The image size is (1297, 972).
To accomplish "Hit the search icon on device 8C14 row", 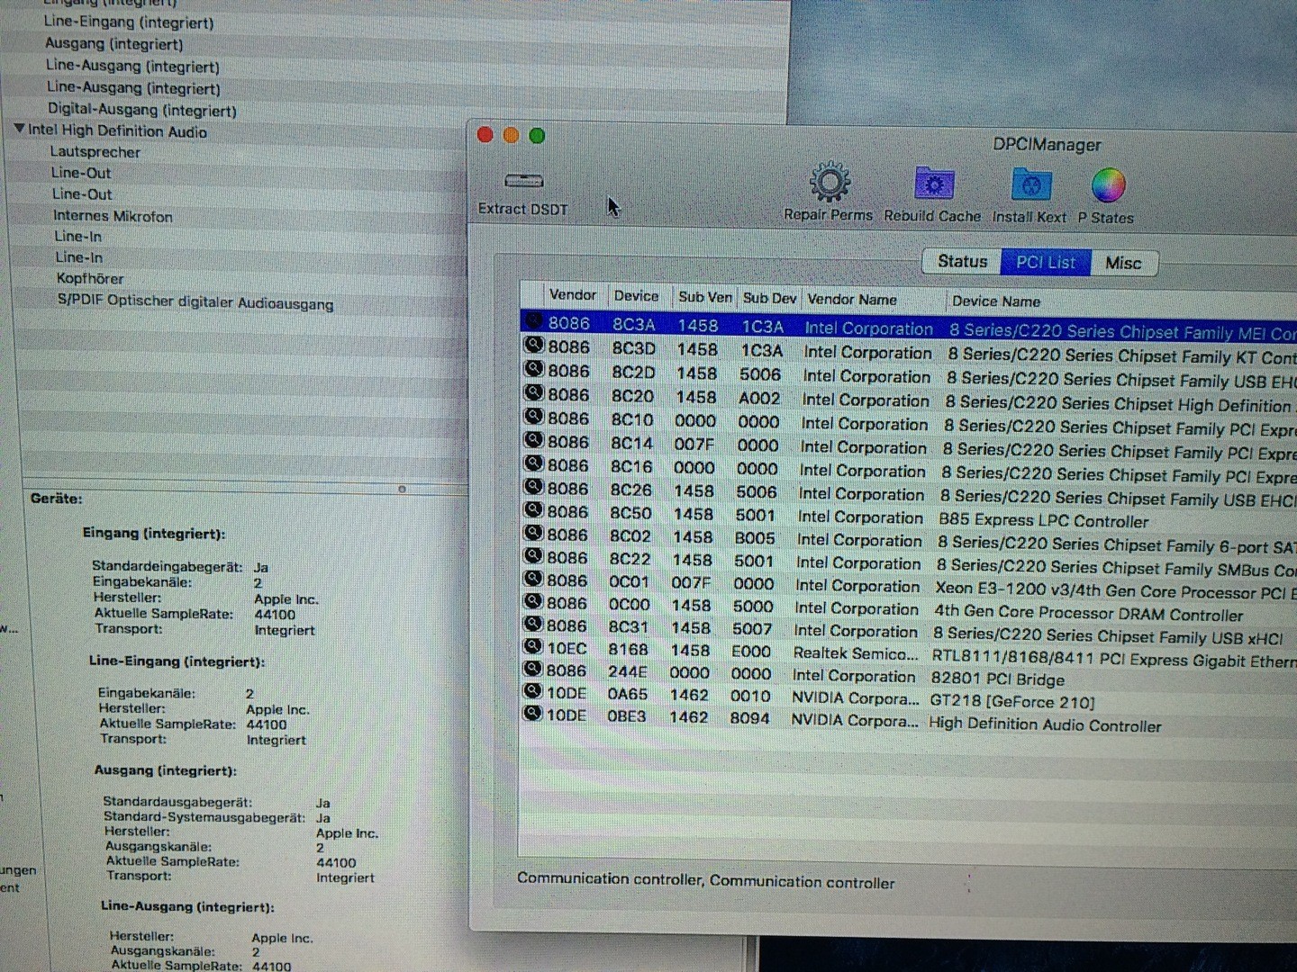I will point(534,440).
